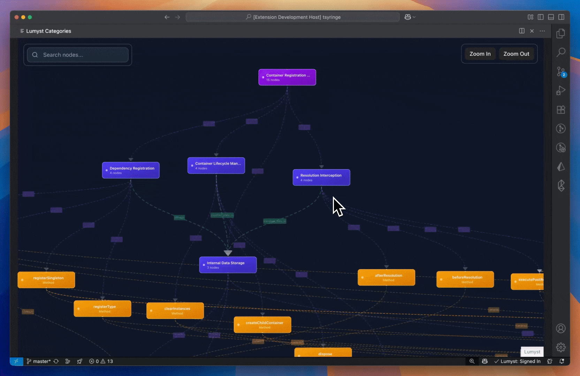Open the Manage gear in activity bar
This screenshot has height=376, width=580.
click(561, 347)
